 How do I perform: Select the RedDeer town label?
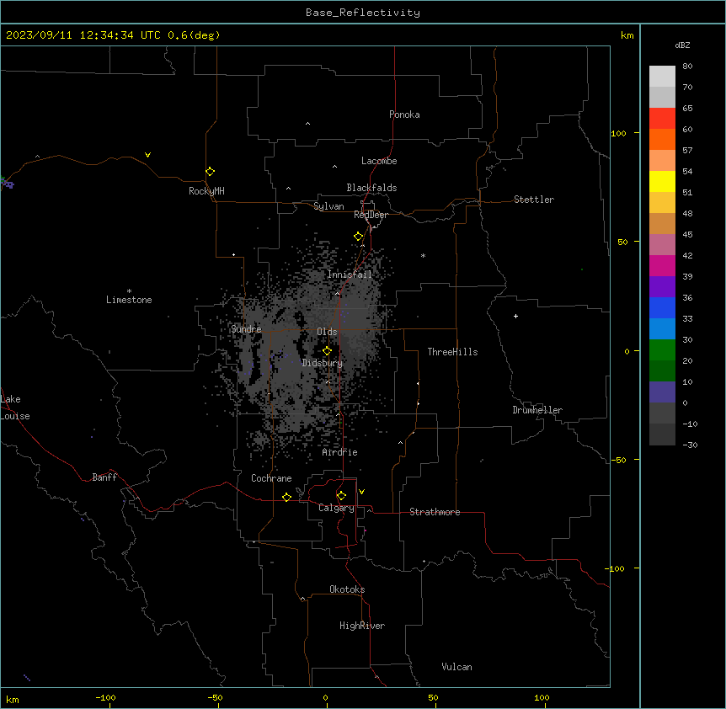point(371,215)
